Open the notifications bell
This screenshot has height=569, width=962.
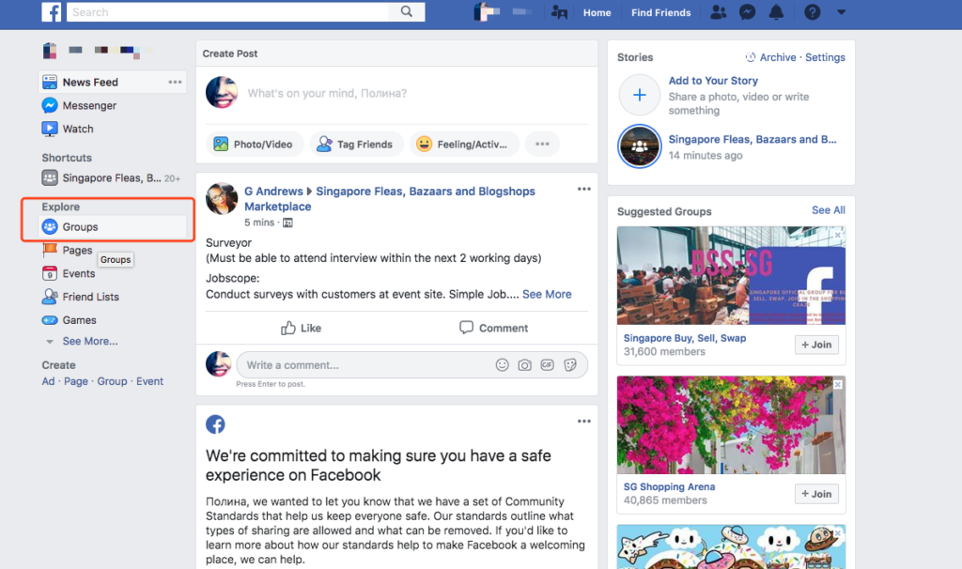[776, 12]
